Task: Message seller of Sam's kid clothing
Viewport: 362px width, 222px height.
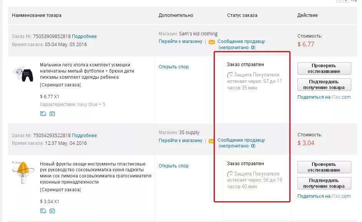Action: coord(241,44)
